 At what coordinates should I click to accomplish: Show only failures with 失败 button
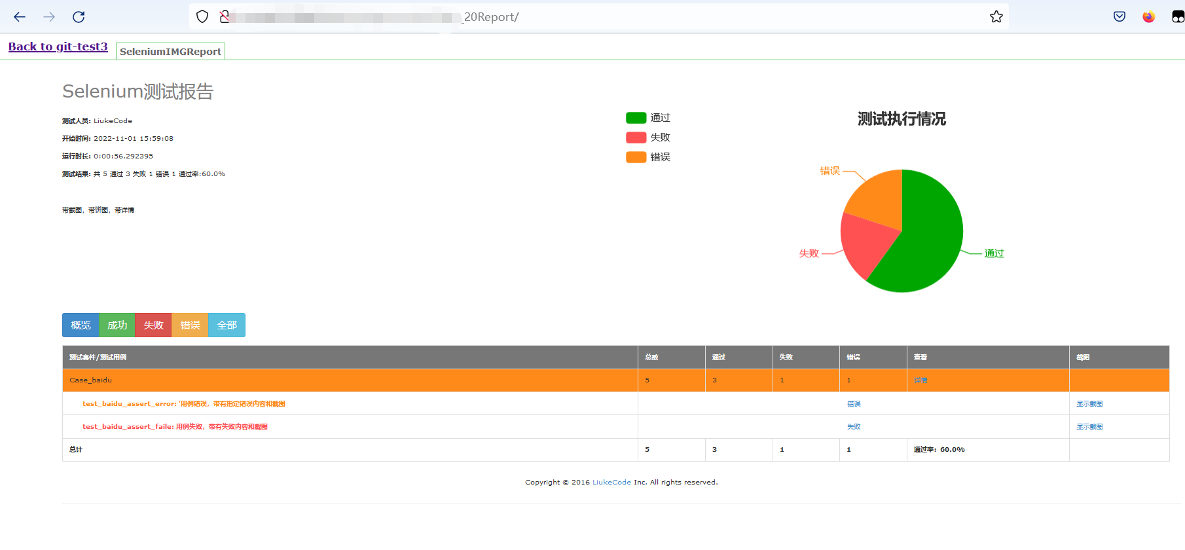(153, 325)
